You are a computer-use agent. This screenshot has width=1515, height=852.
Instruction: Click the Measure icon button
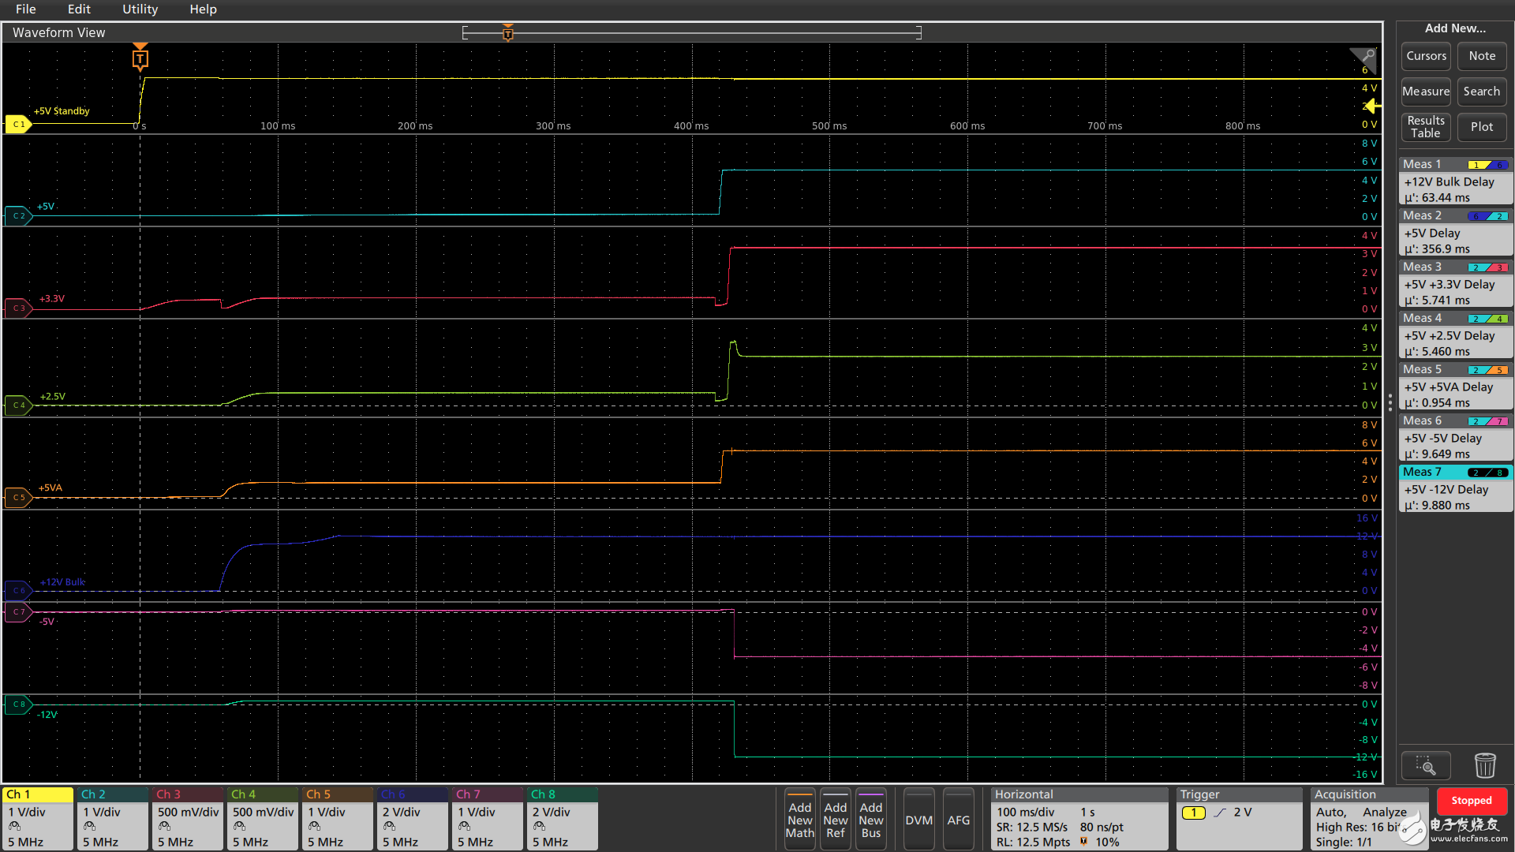point(1424,91)
